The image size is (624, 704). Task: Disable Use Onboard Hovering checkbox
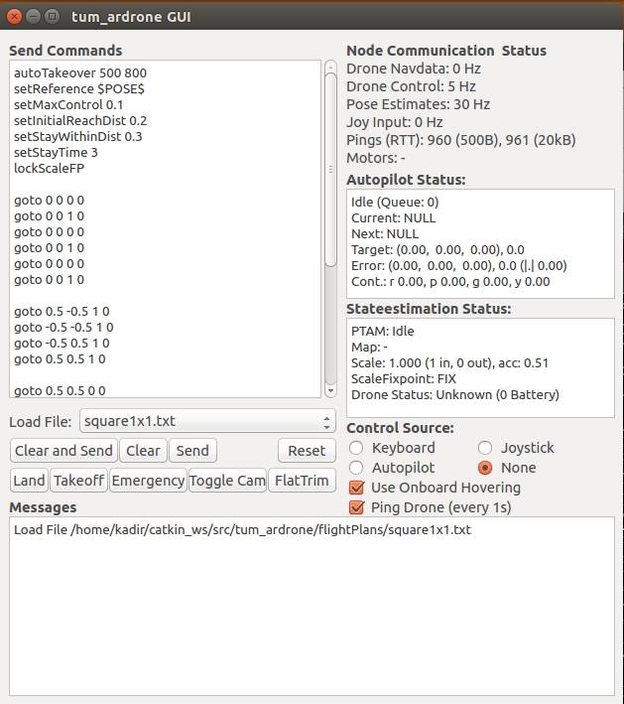pos(357,488)
